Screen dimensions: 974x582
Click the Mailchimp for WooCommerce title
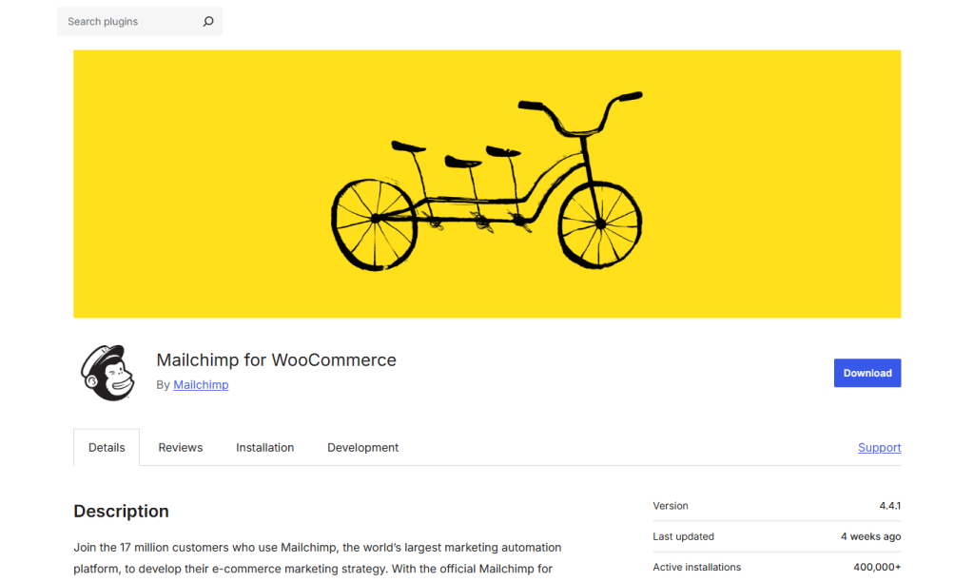276,359
